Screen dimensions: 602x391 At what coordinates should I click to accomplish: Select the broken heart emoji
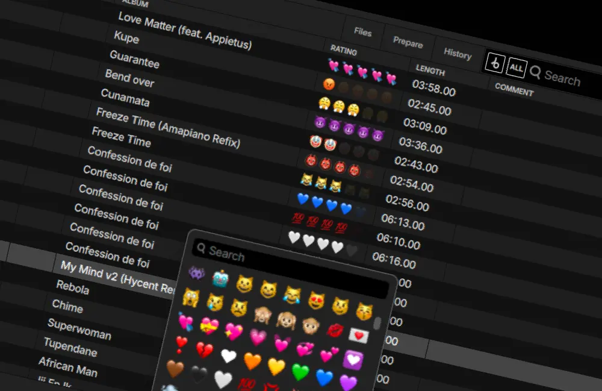(204, 349)
